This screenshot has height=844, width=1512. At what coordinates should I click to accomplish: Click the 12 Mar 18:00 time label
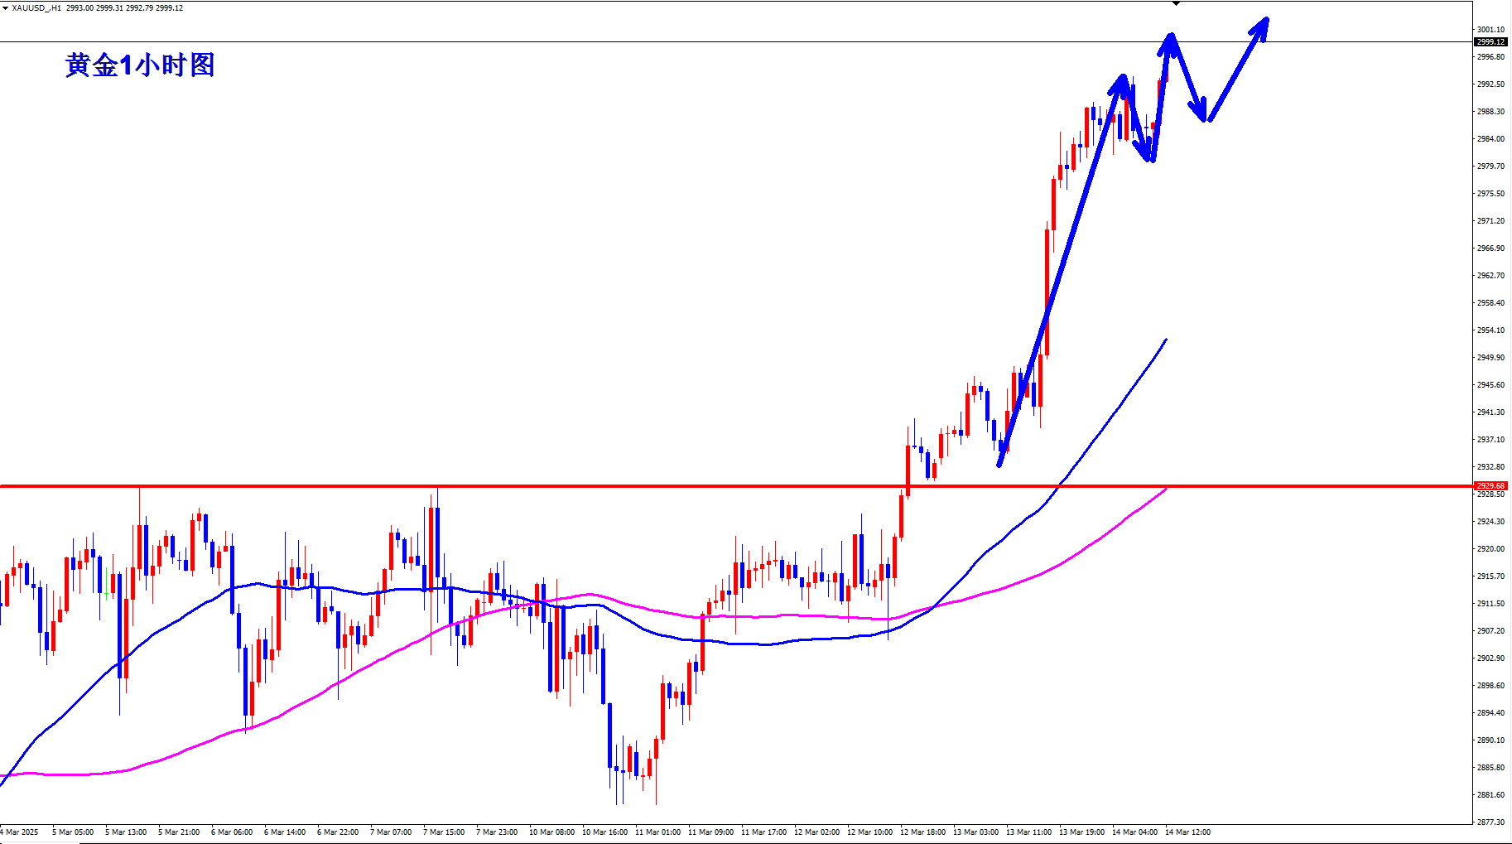[x=922, y=832]
